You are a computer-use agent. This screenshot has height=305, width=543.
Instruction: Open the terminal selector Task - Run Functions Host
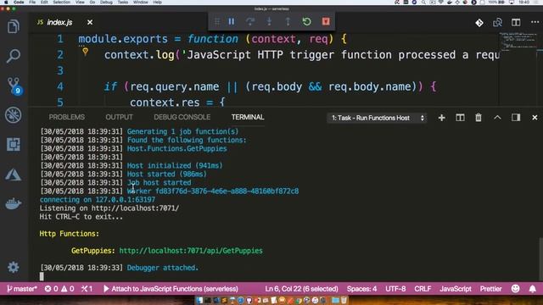coord(377,118)
